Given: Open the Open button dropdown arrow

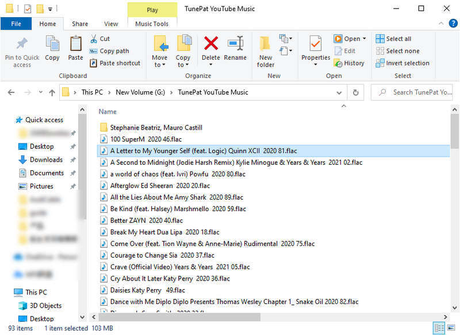Looking at the screenshot, I should coord(365,38).
